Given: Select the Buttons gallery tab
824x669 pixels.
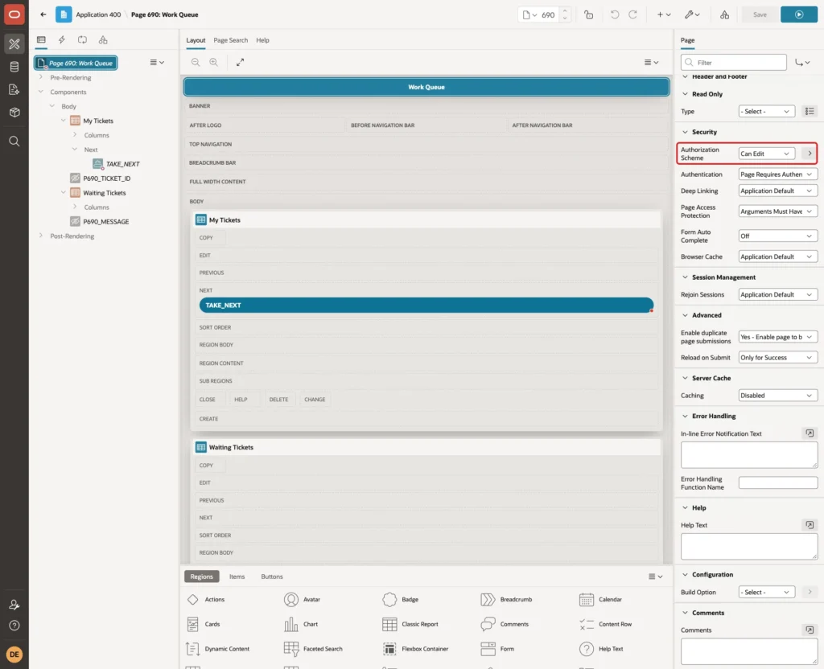Looking at the screenshot, I should (x=272, y=577).
